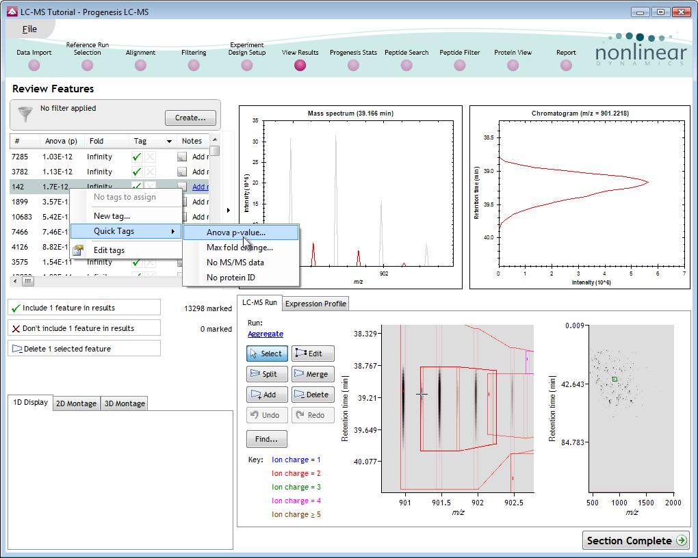Toggle include tick for feature 3782
698x558 pixels.
click(137, 172)
